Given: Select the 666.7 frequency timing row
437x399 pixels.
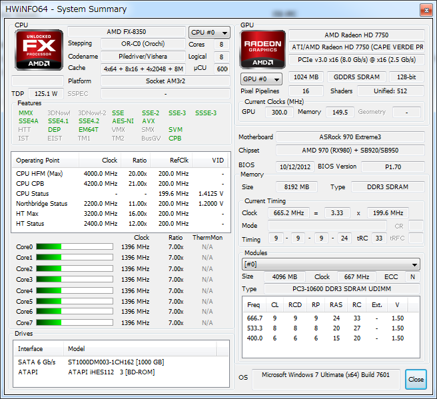Looking at the screenshot, I should click(331, 318).
